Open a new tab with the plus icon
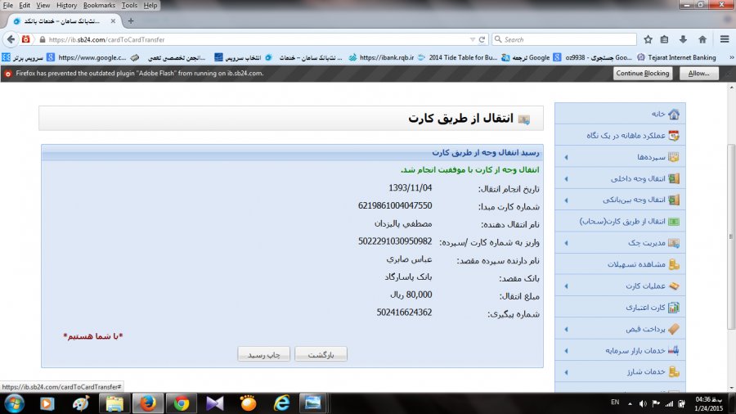 (131, 20)
